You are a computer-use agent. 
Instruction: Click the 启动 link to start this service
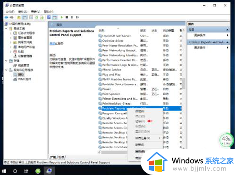[x=52, y=43]
